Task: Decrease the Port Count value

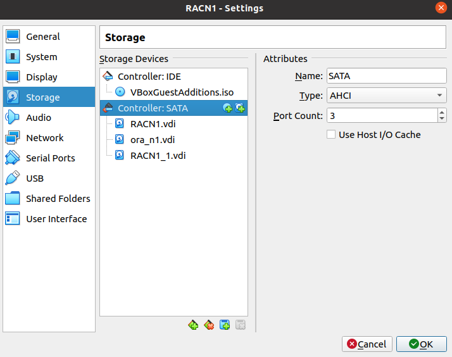Action: [442, 119]
